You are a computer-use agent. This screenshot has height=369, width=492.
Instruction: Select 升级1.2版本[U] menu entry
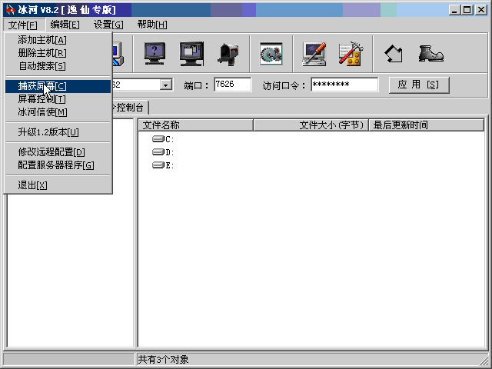[x=58, y=132]
